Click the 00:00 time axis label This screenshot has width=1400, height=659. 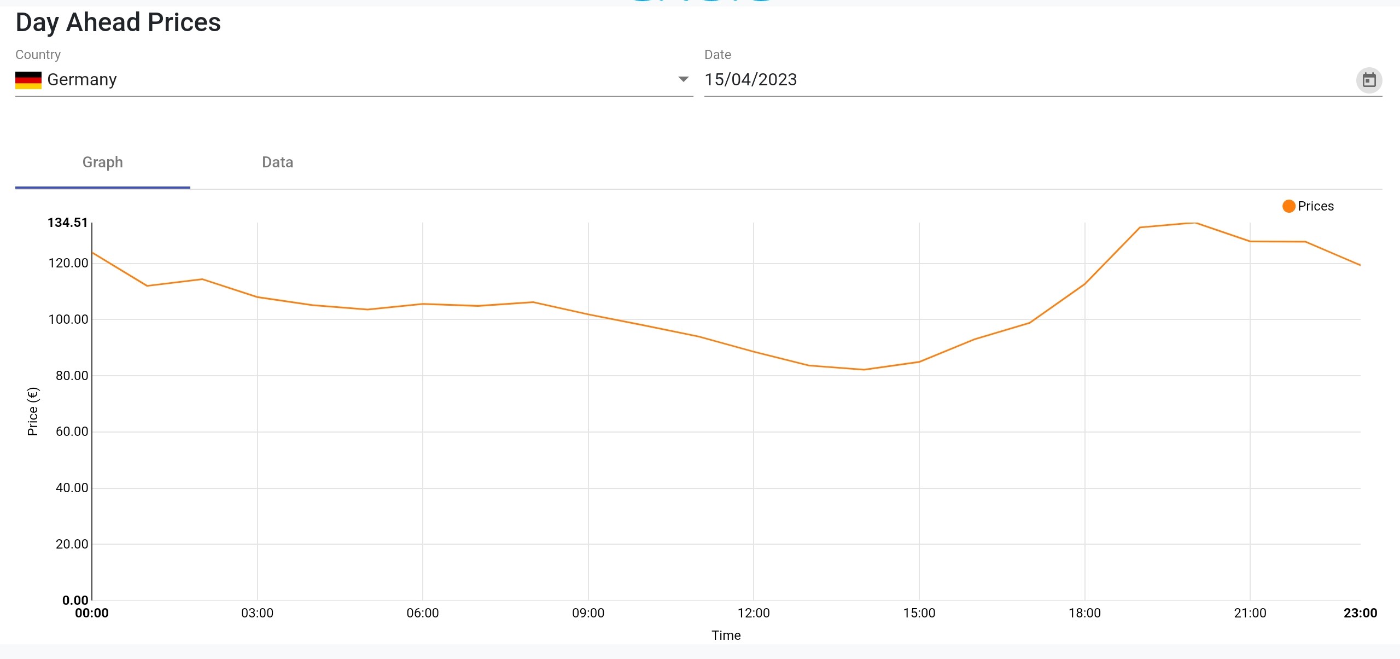coord(92,613)
